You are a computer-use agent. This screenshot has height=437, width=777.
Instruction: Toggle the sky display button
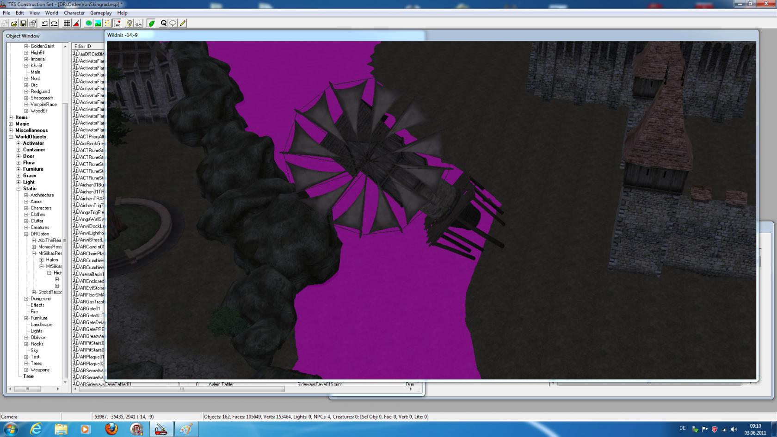point(138,23)
